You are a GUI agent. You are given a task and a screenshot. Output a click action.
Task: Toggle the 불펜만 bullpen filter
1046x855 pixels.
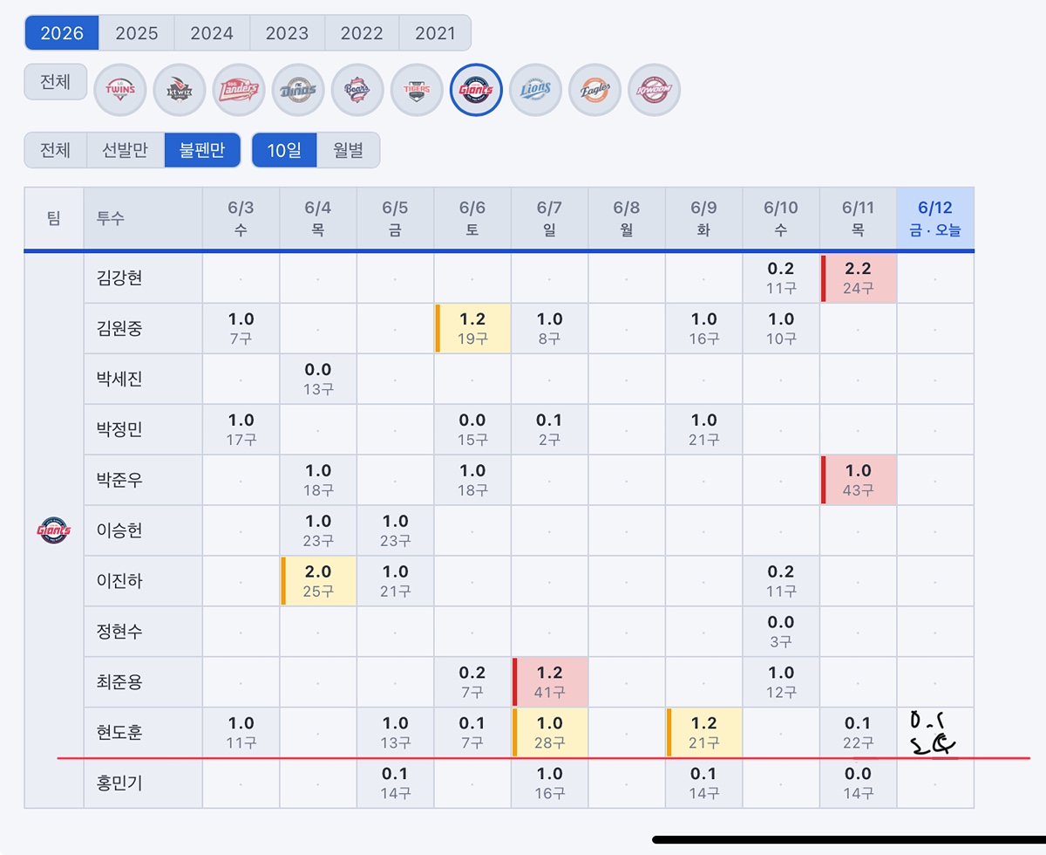pyautogui.click(x=202, y=150)
